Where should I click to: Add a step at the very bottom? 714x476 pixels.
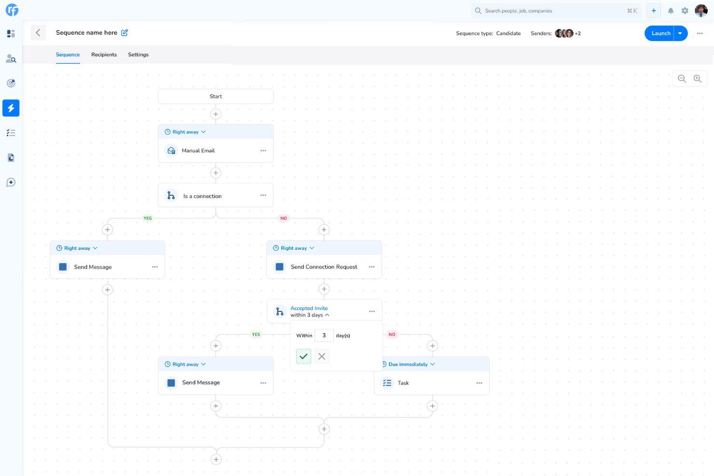pos(216,460)
